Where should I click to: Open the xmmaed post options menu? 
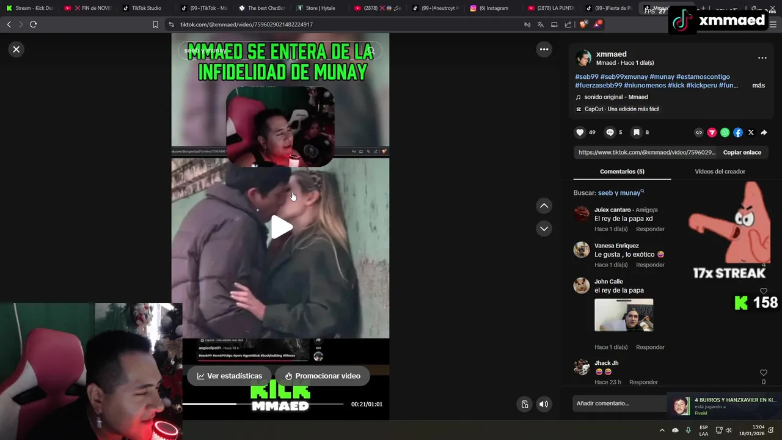click(762, 57)
